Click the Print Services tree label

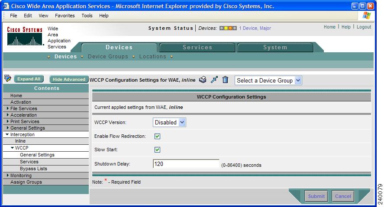pos(25,121)
